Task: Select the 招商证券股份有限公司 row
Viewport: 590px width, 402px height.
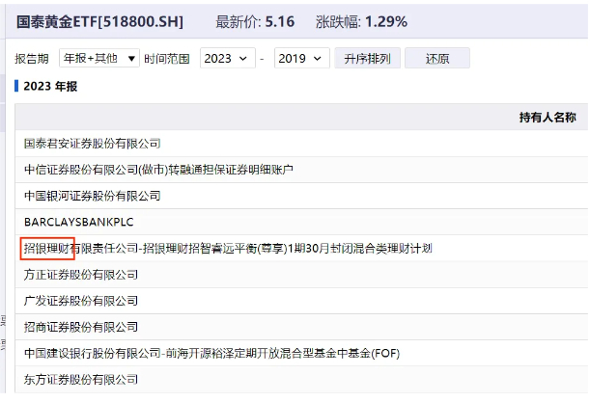Action: click(301, 327)
